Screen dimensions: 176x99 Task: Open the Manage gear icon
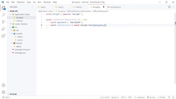(4, 92)
